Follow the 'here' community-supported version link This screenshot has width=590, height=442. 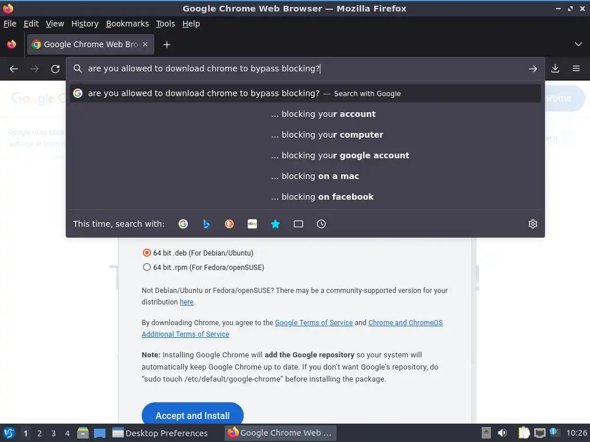click(187, 302)
